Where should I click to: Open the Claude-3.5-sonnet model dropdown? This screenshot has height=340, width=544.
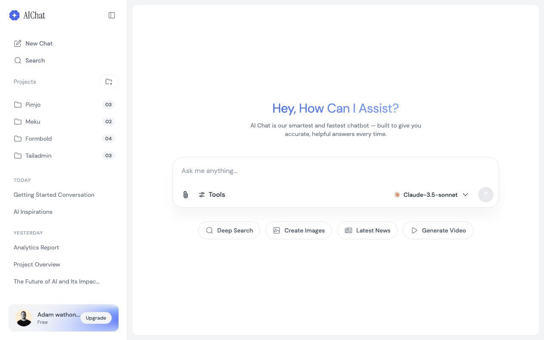click(431, 195)
